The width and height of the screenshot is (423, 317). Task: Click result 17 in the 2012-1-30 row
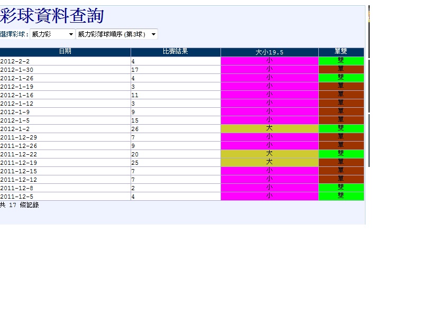(176, 70)
